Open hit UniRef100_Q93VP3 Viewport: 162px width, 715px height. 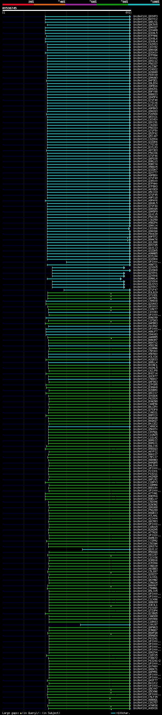point(145,16)
